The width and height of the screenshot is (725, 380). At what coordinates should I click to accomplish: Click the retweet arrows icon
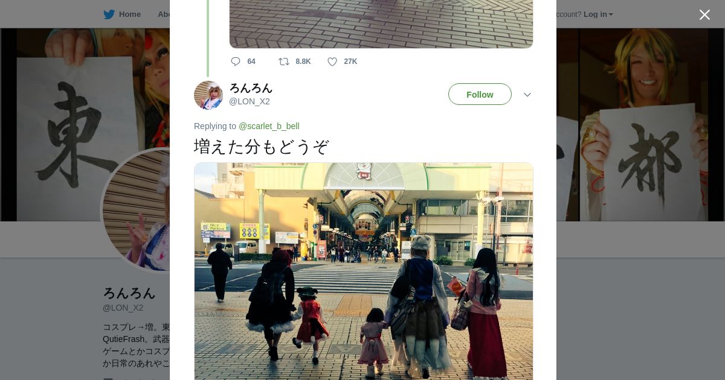coord(284,62)
